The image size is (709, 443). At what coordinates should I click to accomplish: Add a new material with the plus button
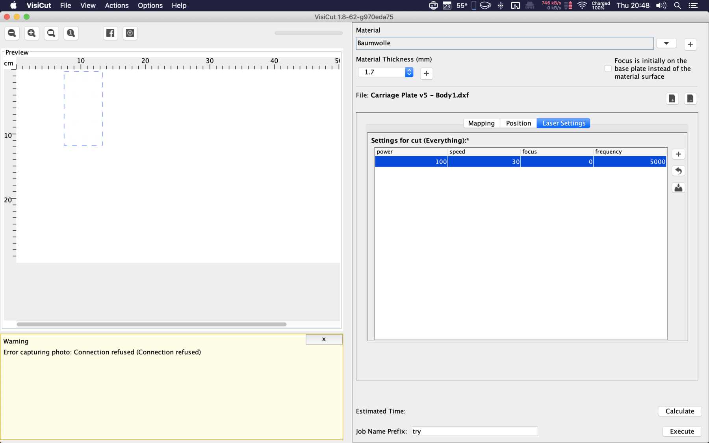tap(690, 44)
